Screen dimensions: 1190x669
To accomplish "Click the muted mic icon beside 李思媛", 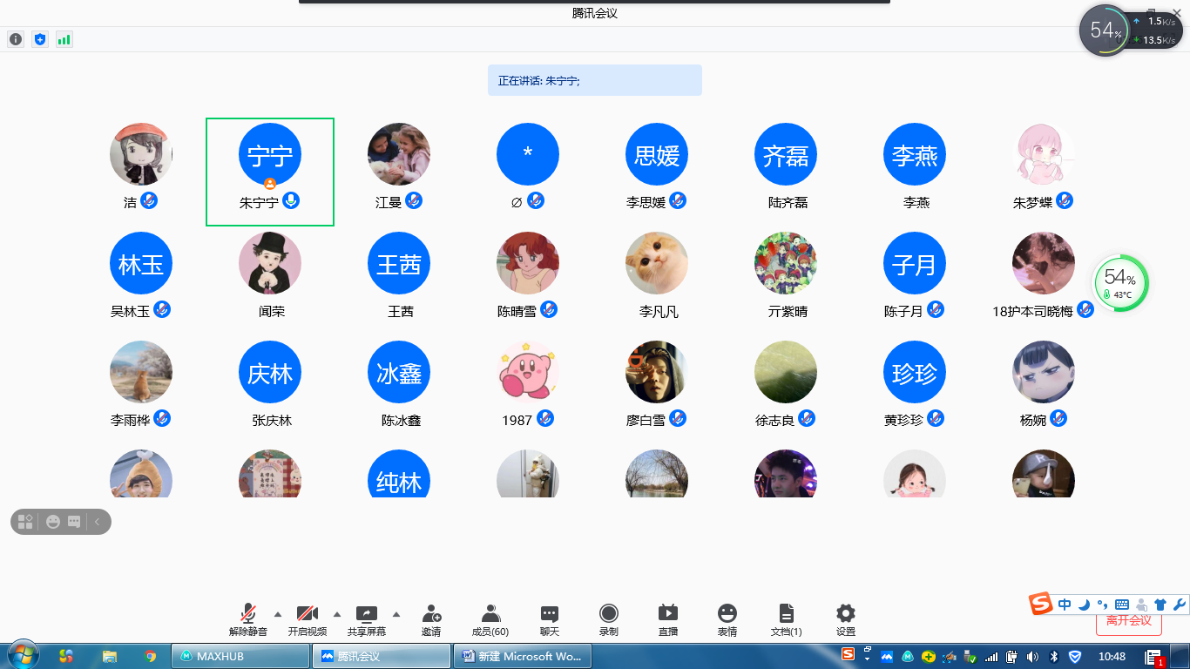I will tap(678, 201).
